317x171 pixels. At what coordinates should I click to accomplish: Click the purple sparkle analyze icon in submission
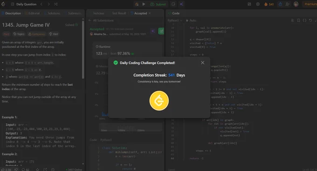(x=153, y=31)
